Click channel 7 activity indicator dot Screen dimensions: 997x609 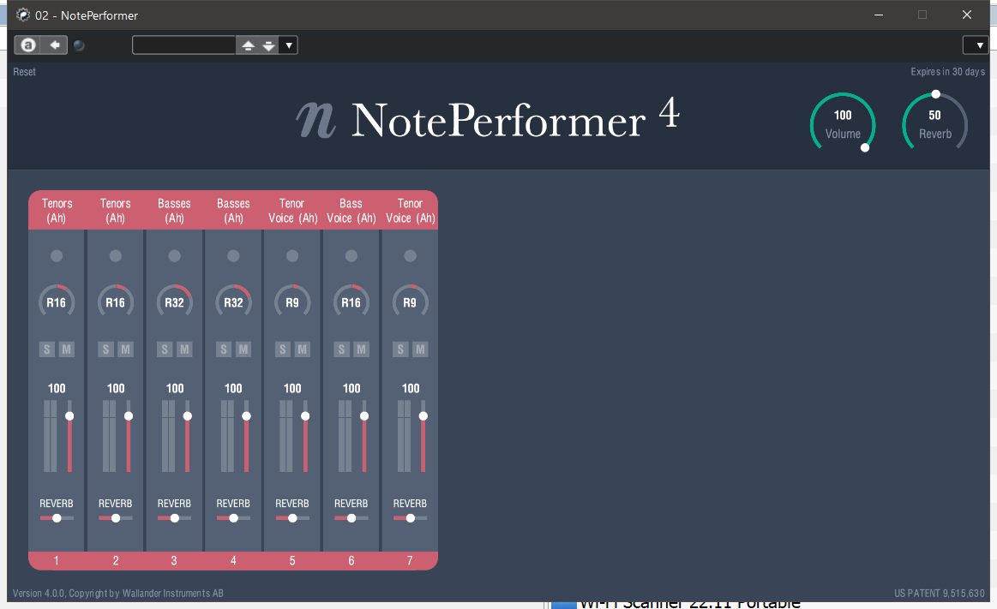click(x=410, y=256)
